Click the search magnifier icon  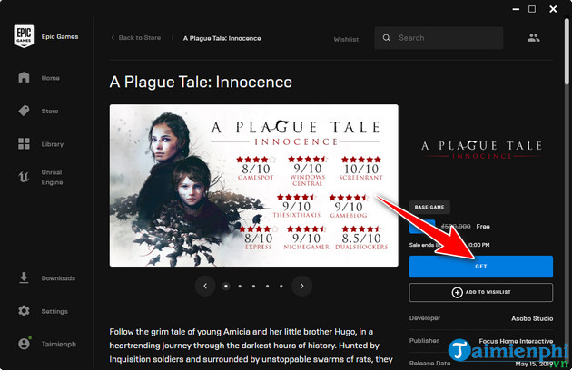[x=386, y=38]
